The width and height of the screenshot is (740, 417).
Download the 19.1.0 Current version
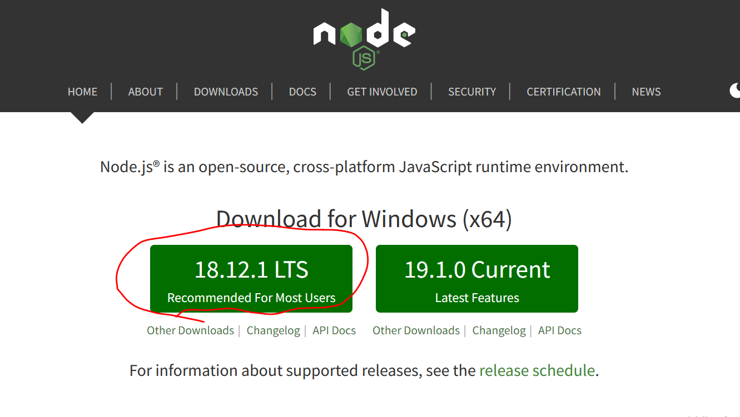(477, 279)
